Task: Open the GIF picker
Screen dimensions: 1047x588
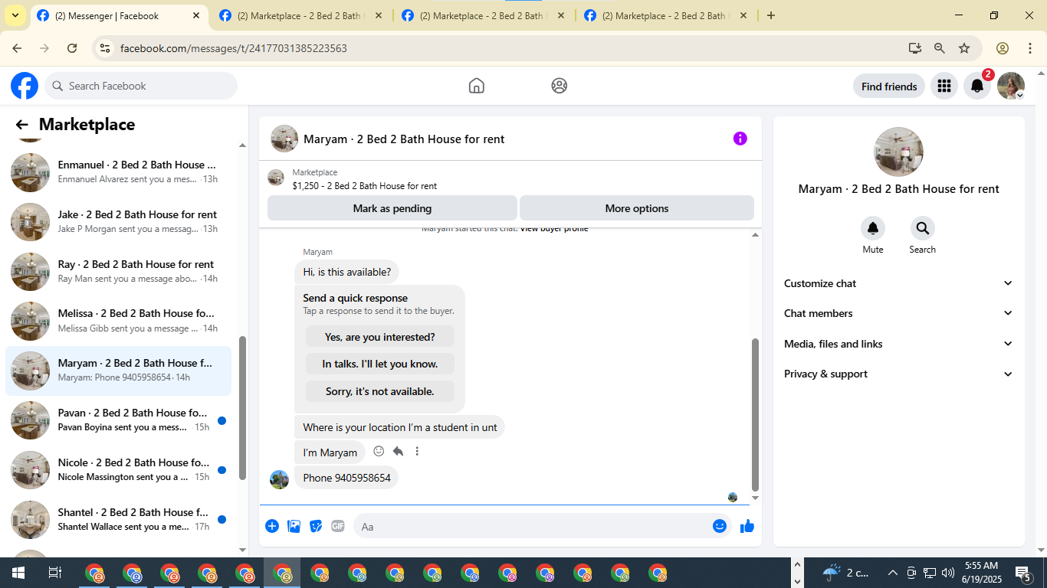Action: point(338,526)
